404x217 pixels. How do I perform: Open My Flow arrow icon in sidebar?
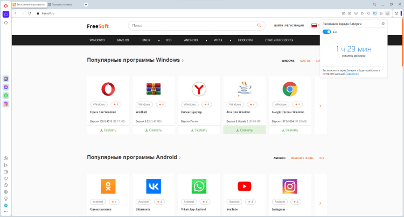[6, 165]
